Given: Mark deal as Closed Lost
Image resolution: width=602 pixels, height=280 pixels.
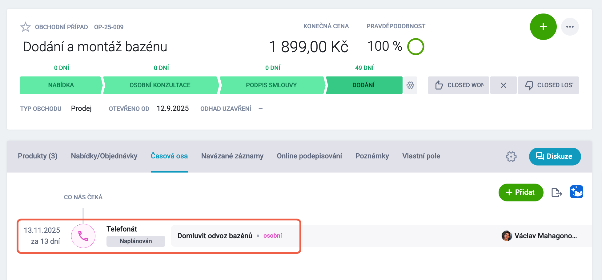Looking at the screenshot, I should coord(548,85).
